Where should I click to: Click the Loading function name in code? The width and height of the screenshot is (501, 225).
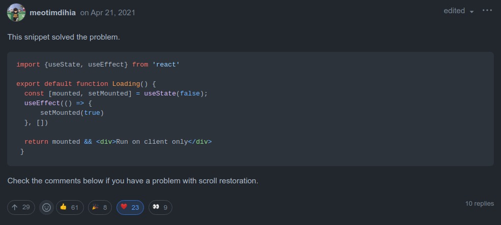point(126,84)
